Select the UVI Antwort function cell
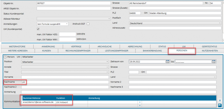 coord(72,102)
